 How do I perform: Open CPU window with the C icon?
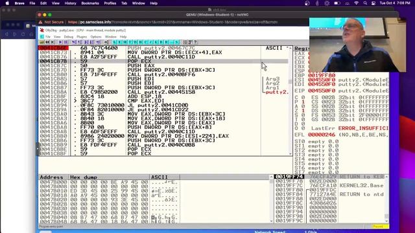(145, 42)
